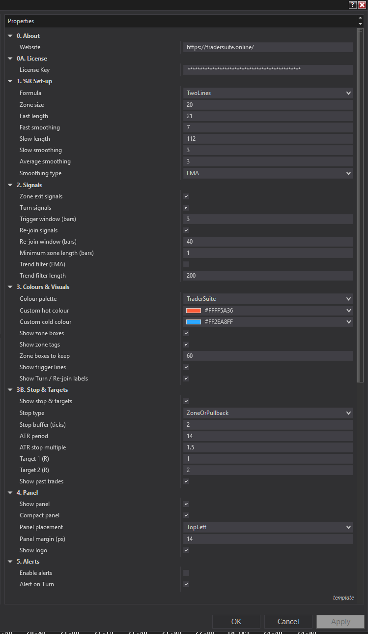368x634 pixels.
Task: Toggle Show stop & targets checkbox
Action: click(186, 401)
